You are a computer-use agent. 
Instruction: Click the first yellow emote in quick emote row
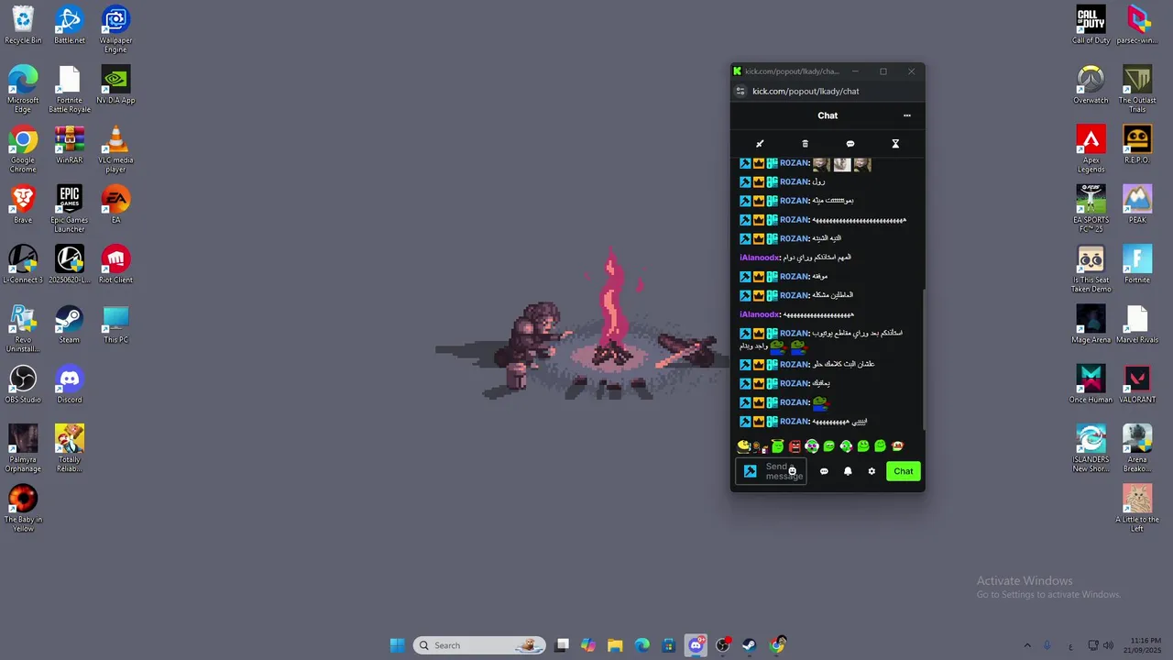pos(744,446)
